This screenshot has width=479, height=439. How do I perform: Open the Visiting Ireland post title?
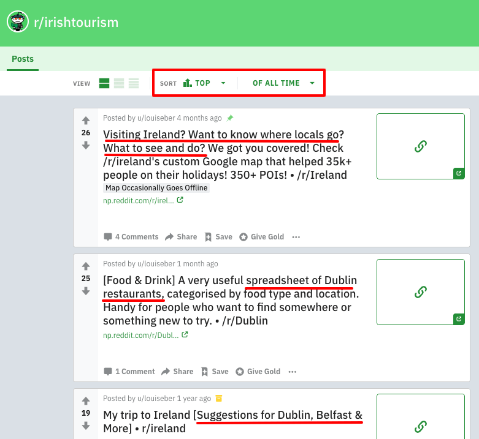coord(227,154)
